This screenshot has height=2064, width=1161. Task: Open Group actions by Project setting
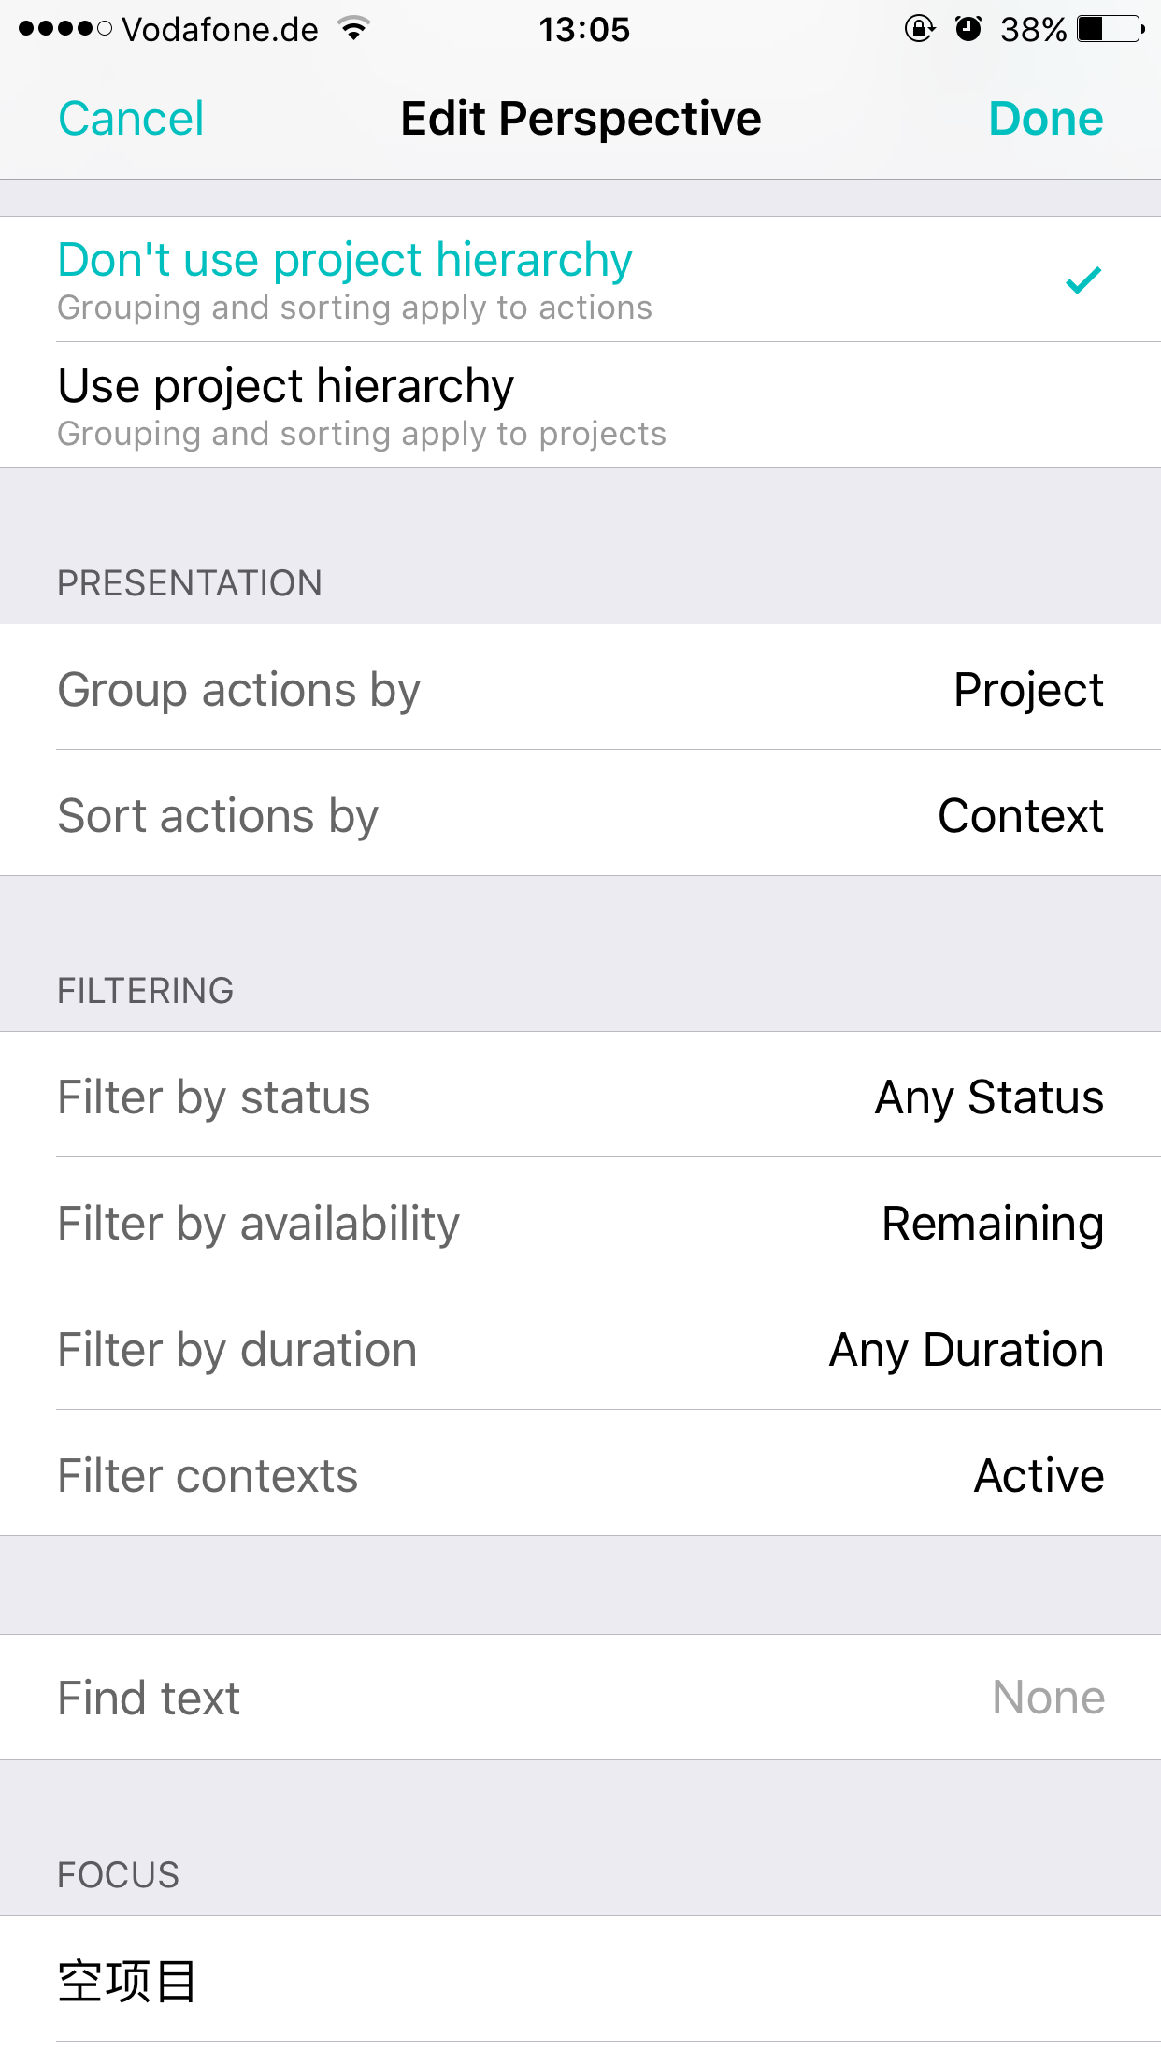580,689
